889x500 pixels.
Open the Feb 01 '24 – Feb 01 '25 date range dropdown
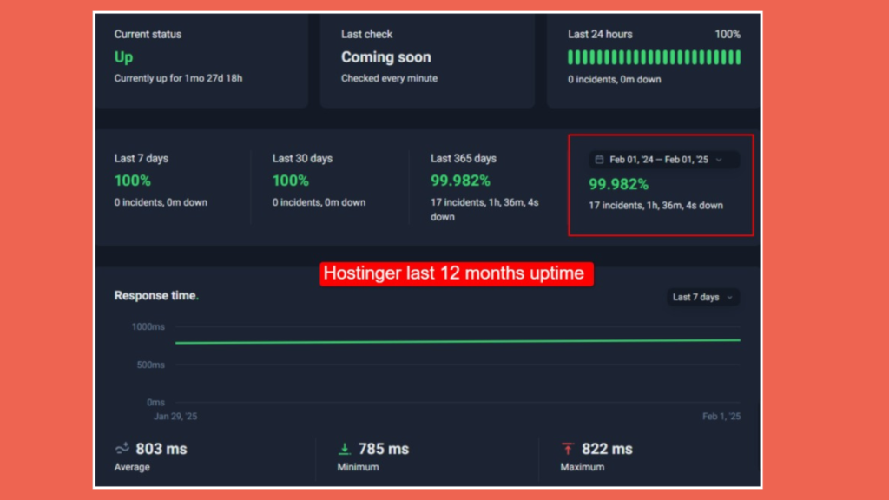tap(664, 160)
